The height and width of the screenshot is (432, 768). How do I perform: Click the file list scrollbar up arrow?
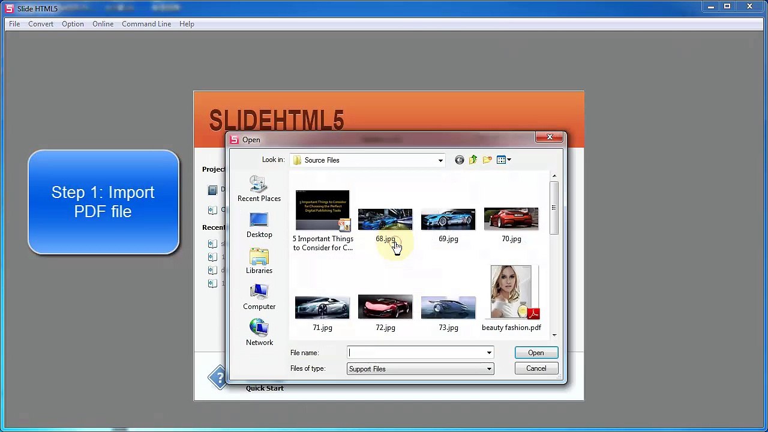click(554, 176)
